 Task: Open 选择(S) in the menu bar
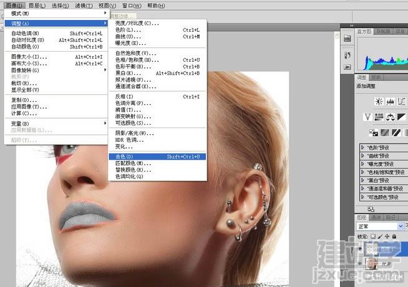61,6
